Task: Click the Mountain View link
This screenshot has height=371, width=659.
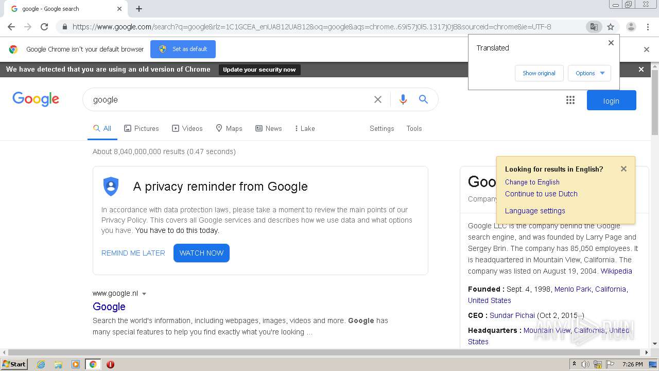Action: pyautogui.click(x=547, y=330)
